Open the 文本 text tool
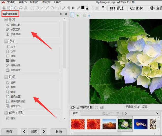Image resolution: width=162 pixels, height=136 pixels. click(x=11, y=47)
